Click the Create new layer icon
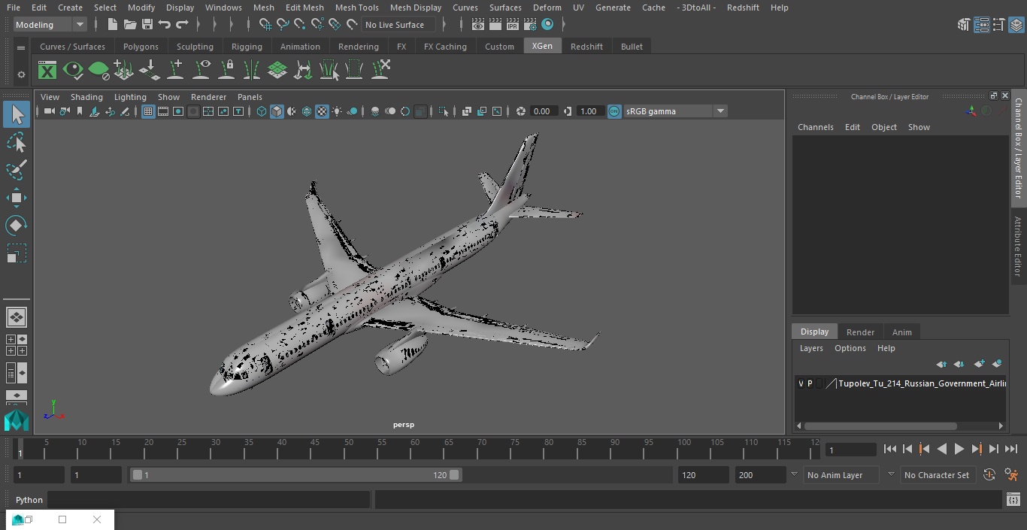This screenshot has height=530, width=1027. (x=979, y=364)
